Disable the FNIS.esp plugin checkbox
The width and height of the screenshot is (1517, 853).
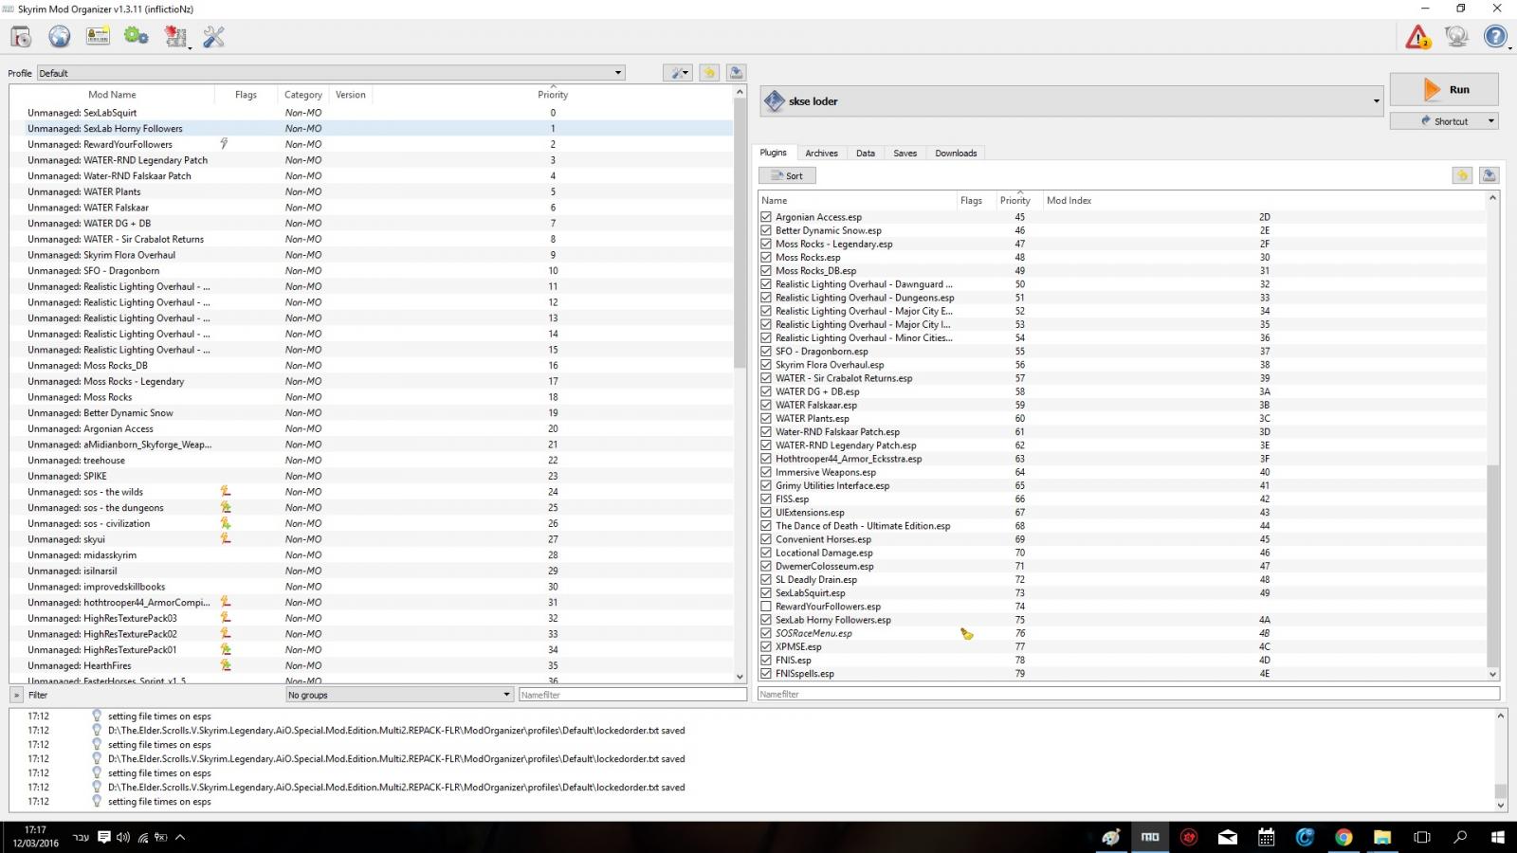click(x=766, y=661)
